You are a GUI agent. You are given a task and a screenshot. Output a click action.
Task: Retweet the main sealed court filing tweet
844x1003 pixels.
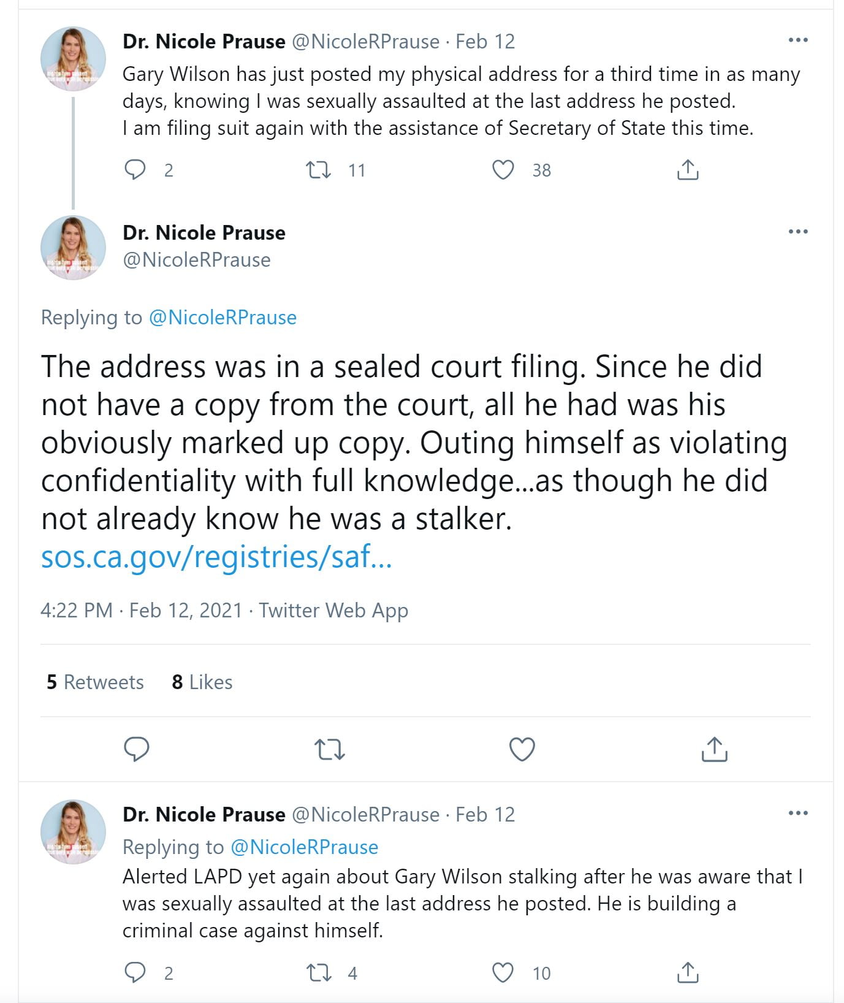(329, 749)
